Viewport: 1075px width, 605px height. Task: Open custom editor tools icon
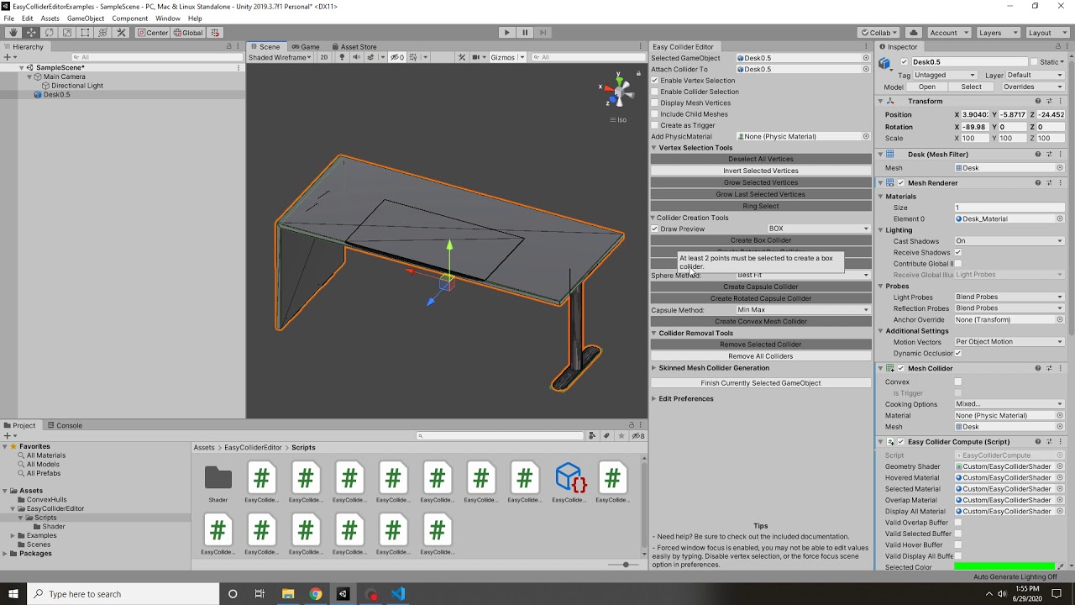point(121,33)
